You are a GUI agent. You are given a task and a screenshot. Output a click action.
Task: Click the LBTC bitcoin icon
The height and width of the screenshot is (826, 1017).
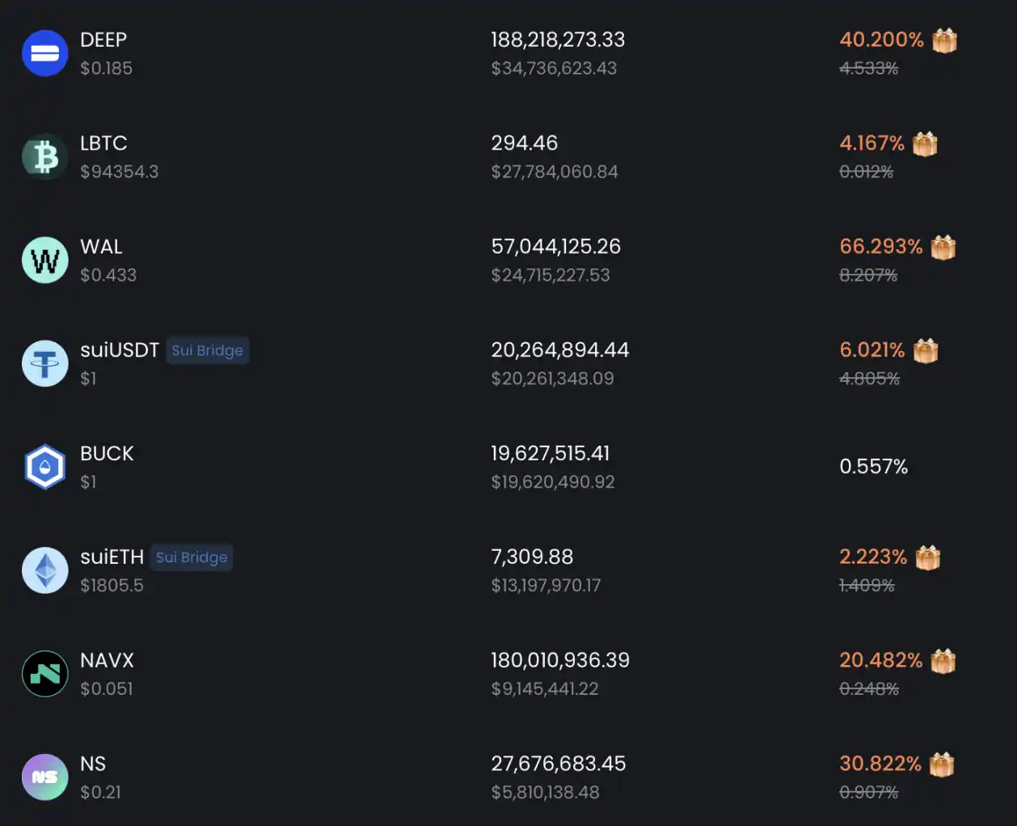pos(45,157)
